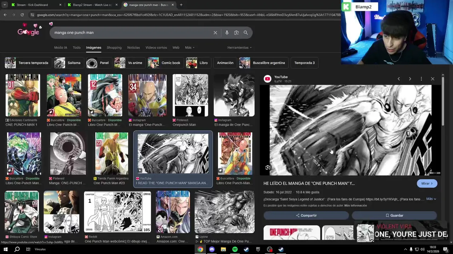Click the magnifying glass search icon
Viewport: 453px width, 254px height.
tap(246, 32)
